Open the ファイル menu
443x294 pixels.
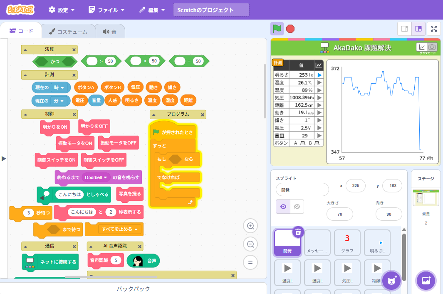click(106, 10)
